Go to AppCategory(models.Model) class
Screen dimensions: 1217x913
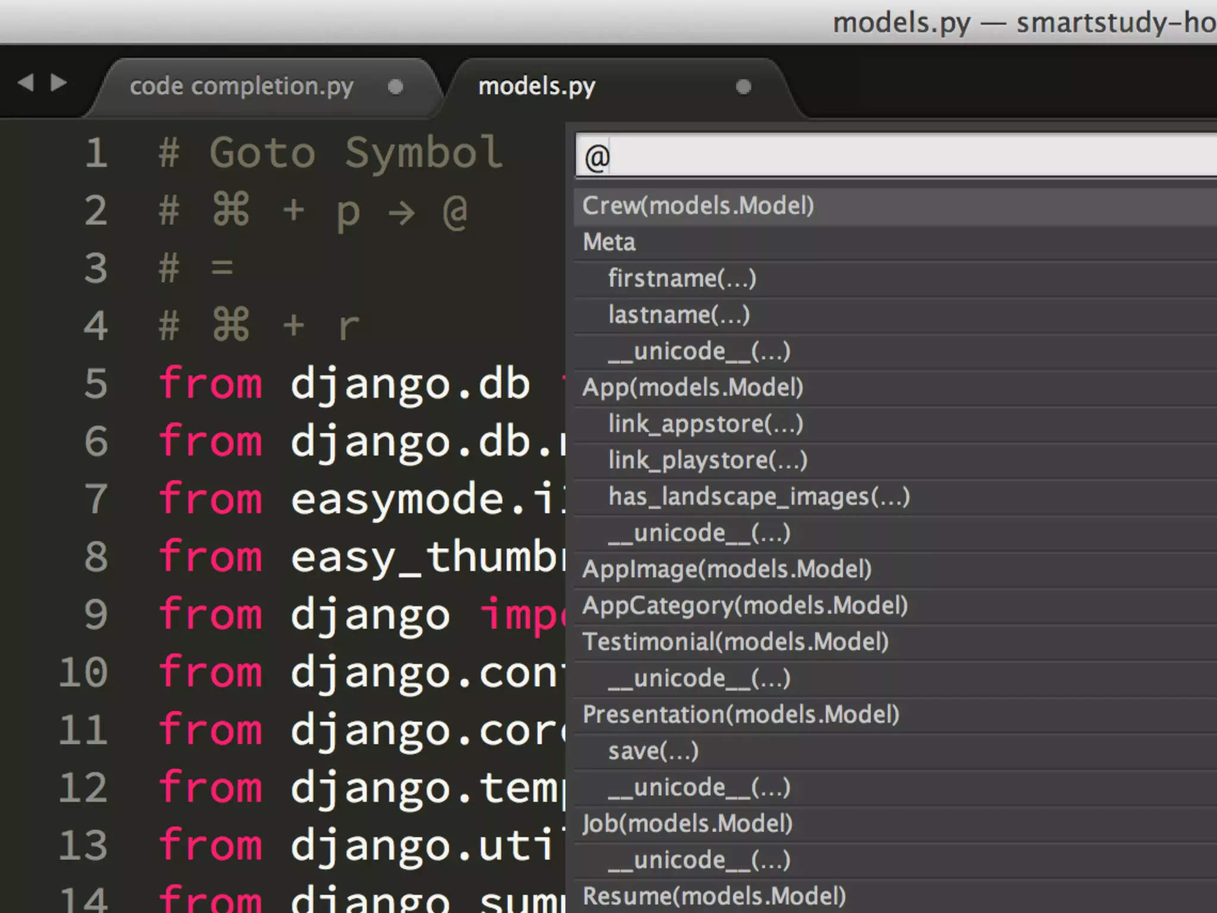tap(896, 606)
